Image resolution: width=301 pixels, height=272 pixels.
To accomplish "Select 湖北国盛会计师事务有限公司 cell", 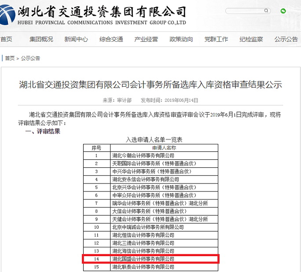I will tap(164, 259).
